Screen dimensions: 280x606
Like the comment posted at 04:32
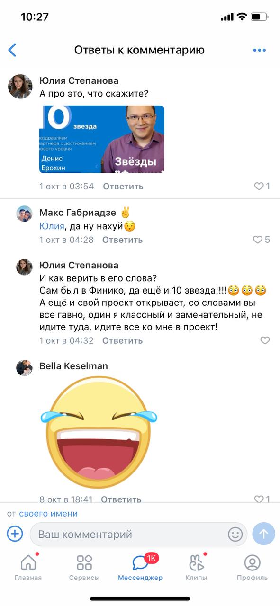click(265, 340)
